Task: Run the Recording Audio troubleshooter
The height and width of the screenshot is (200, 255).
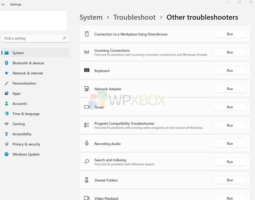Action: pos(230,144)
